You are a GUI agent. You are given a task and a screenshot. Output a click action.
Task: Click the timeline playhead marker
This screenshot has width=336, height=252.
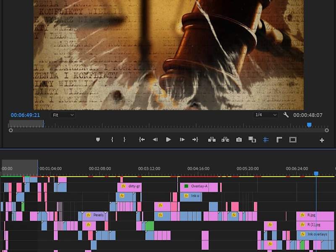[x=316, y=173]
